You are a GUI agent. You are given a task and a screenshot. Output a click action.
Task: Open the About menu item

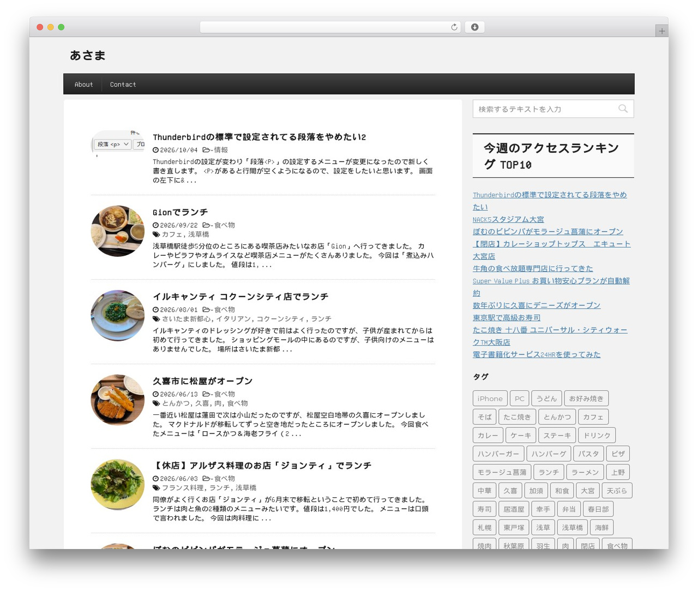pos(83,85)
